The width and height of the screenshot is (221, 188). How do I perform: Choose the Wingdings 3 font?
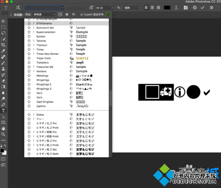coord(66,88)
